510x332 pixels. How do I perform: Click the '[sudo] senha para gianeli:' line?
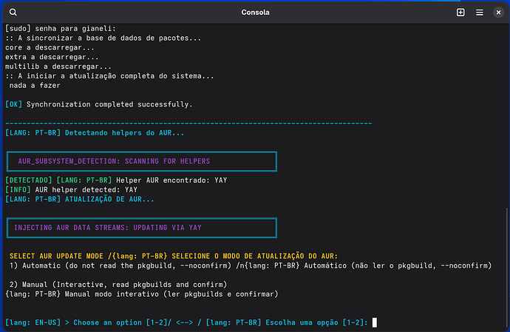[61, 29]
